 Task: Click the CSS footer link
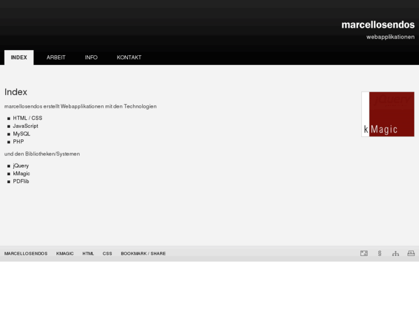tap(107, 254)
